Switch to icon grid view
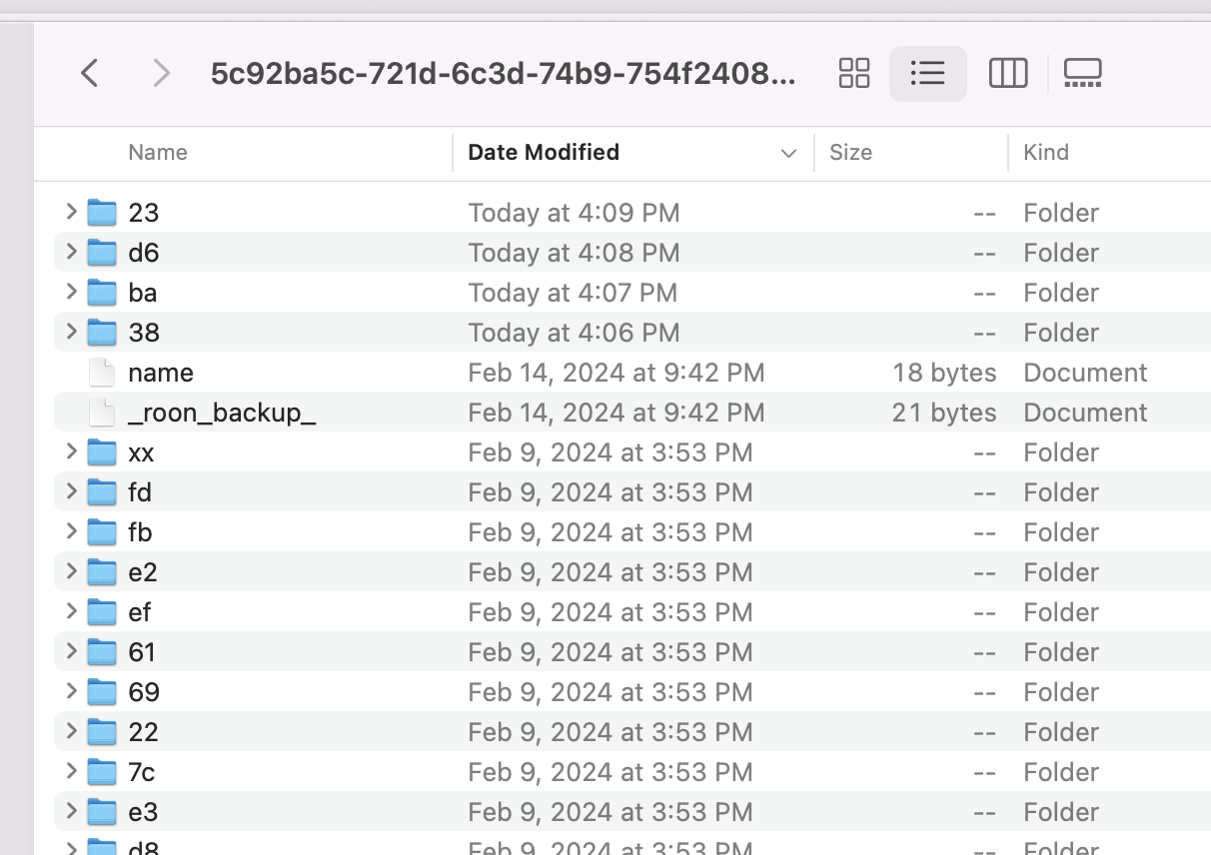The width and height of the screenshot is (1211, 855). pos(854,73)
